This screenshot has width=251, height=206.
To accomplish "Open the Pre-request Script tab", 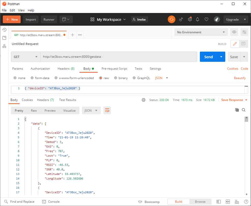I will point(114,69).
